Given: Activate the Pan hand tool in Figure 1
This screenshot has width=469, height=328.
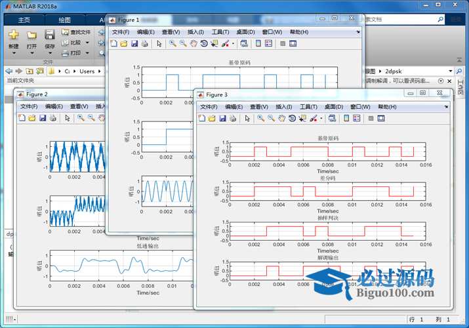Looking at the screenshot, I should coord(194,44).
